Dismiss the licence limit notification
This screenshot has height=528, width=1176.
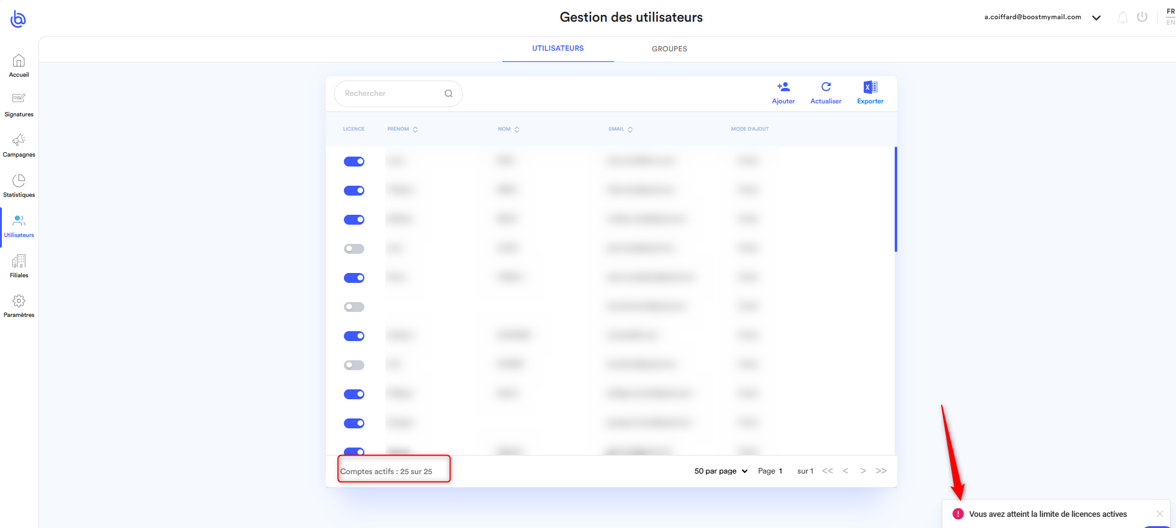click(x=1159, y=514)
